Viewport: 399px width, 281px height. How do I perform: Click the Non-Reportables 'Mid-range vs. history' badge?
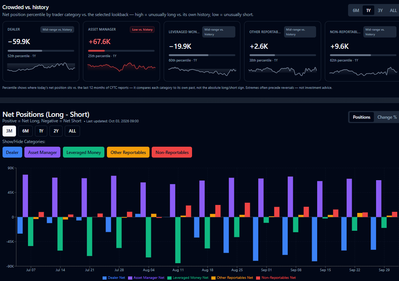[380, 32]
